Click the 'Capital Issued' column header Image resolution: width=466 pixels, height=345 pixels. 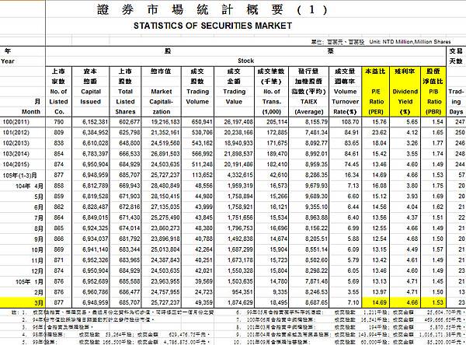91,92
